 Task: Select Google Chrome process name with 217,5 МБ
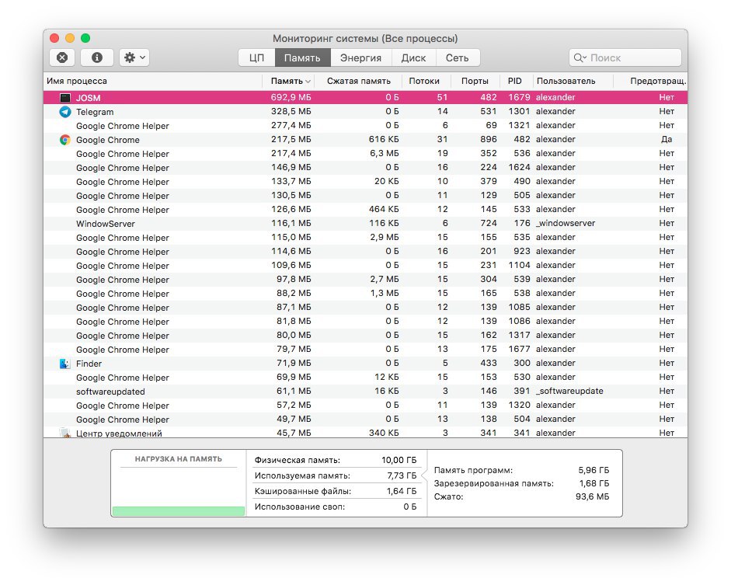tap(108, 140)
